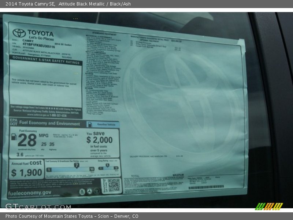Click the "Annual fuel cost" label

pyautogui.click(x=26, y=163)
